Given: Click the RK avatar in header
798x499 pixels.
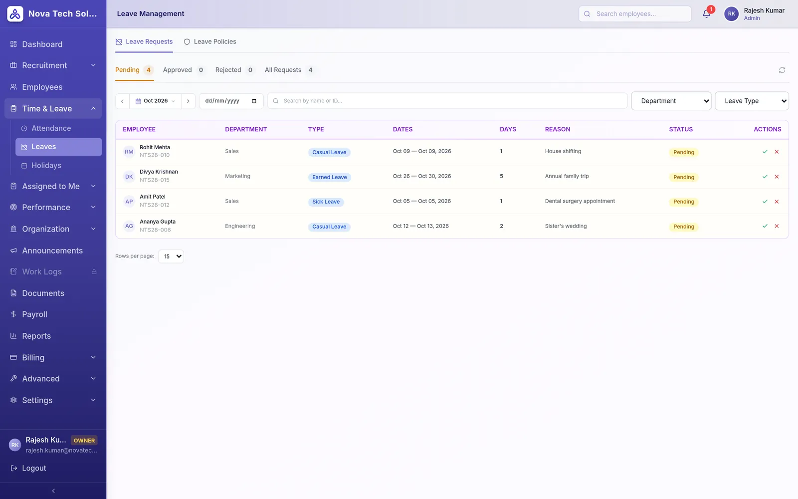Looking at the screenshot, I should [731, 14].
